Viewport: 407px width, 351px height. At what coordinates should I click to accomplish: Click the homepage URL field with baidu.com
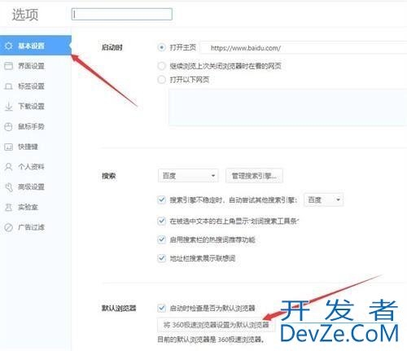coord(304,48)
